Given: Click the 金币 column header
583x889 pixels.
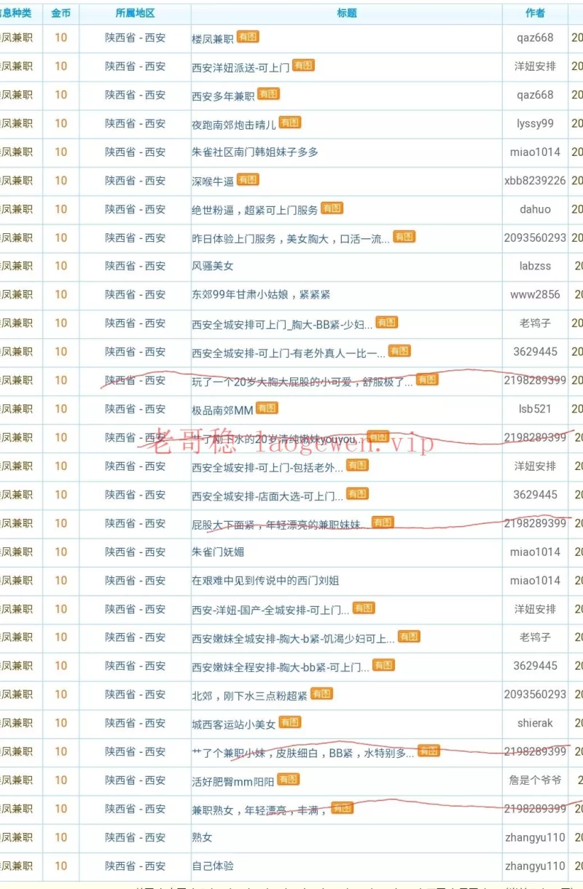Looking at the screenshot, I should 60,13.
